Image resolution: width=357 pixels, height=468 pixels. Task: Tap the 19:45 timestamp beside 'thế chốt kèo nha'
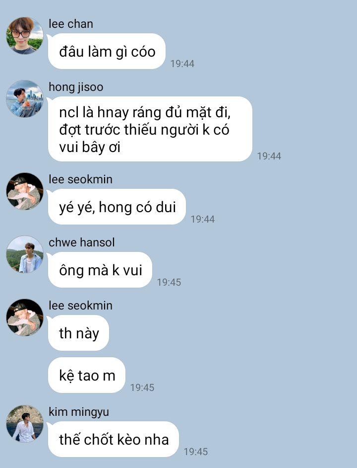(x=196, y=452)
